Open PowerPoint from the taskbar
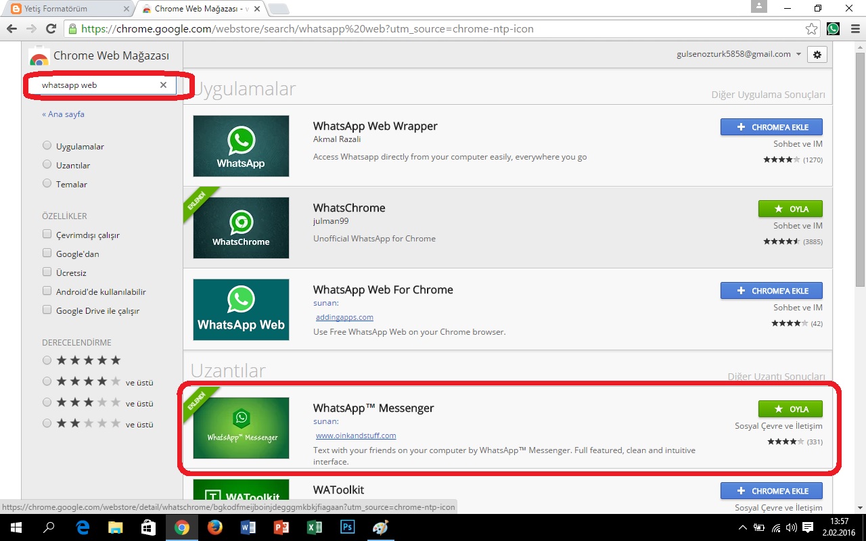 (x=281, y=527)
